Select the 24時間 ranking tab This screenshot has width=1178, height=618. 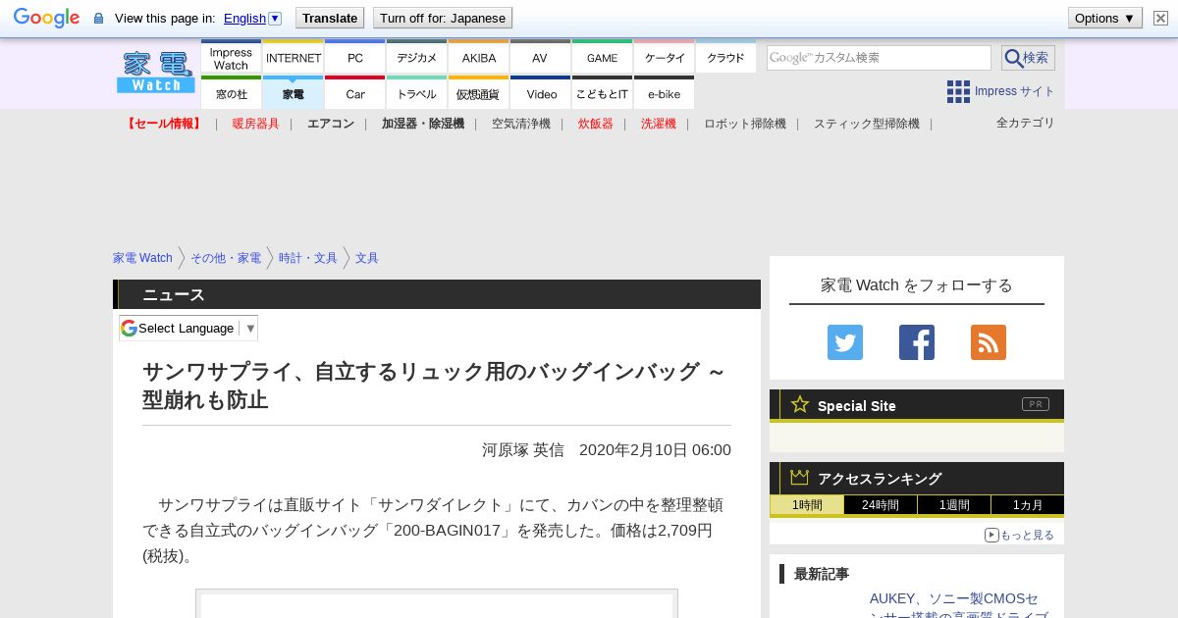point(881,505)
